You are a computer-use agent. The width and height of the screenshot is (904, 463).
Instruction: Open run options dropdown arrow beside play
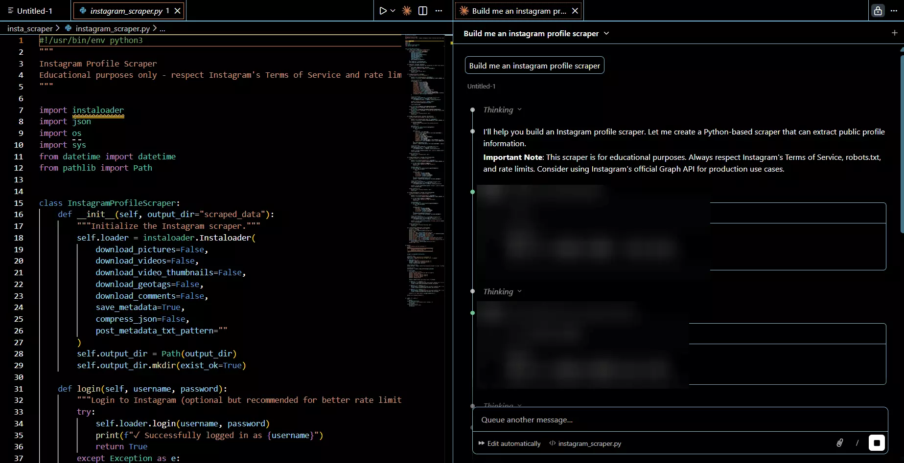[x=393, y=11]
